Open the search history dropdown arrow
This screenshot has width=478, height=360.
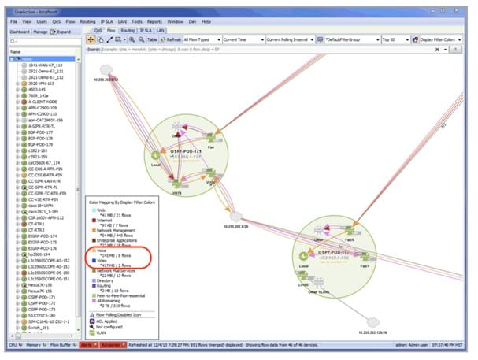coord(446,50)
